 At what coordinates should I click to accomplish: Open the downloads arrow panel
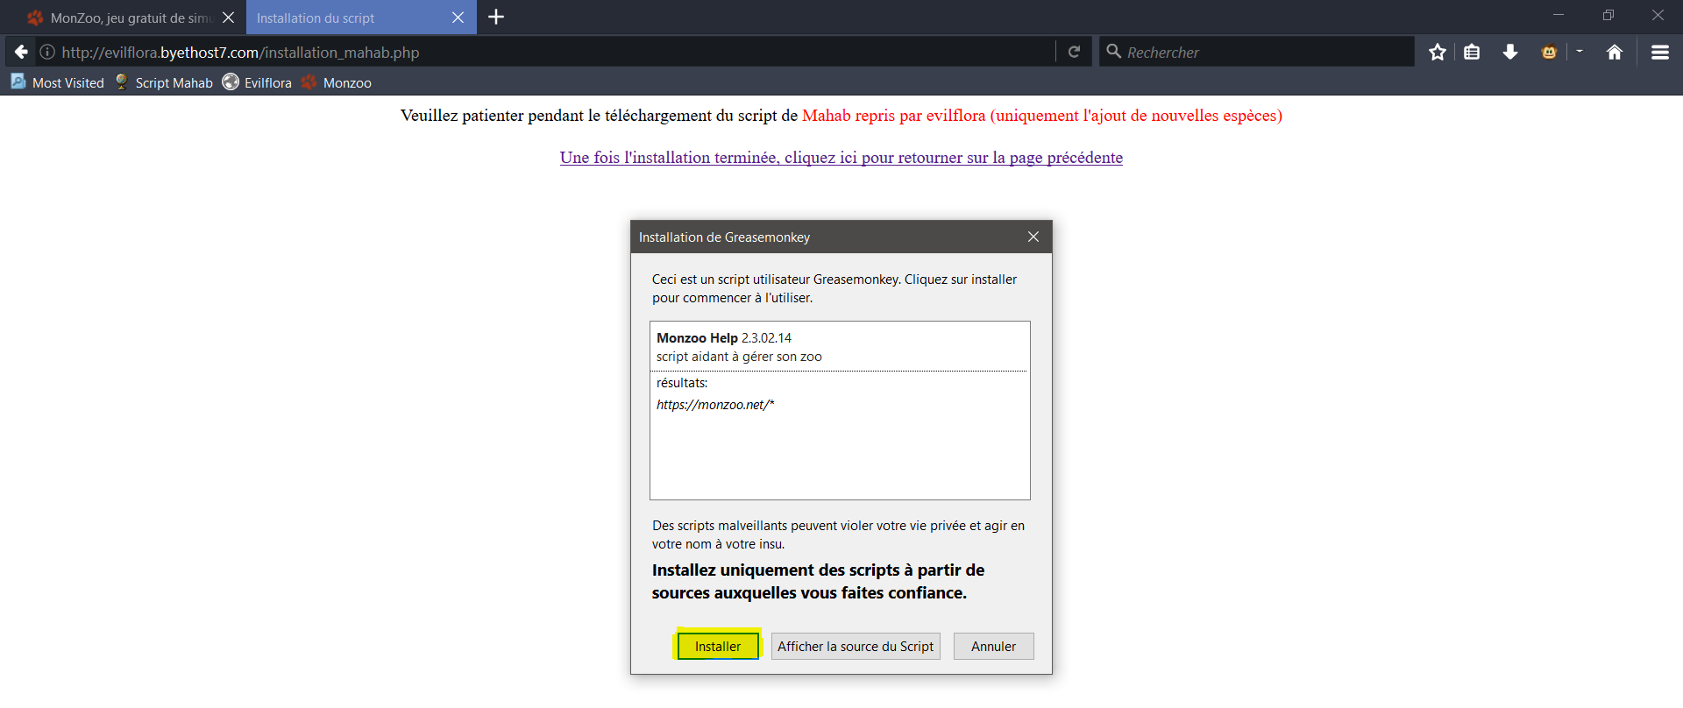[1509, 52]
